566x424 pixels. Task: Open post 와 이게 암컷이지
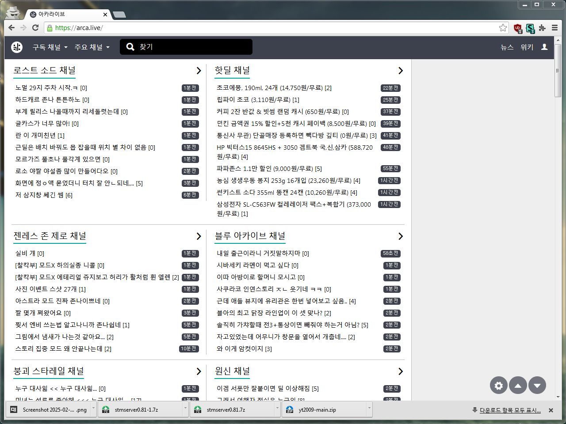(244, 349)
